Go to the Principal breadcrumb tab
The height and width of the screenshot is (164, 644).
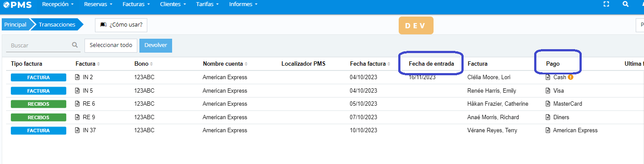(x=15, y=25)
